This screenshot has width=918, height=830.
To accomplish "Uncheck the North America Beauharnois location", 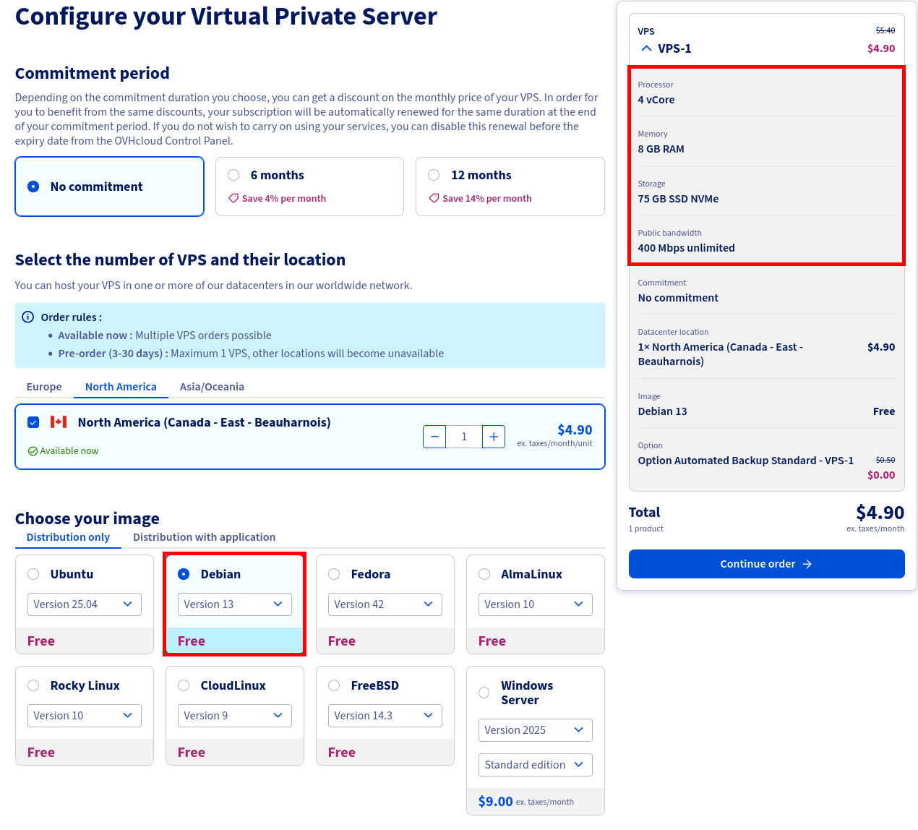I will pyautogui.click(x=33, y=422).
